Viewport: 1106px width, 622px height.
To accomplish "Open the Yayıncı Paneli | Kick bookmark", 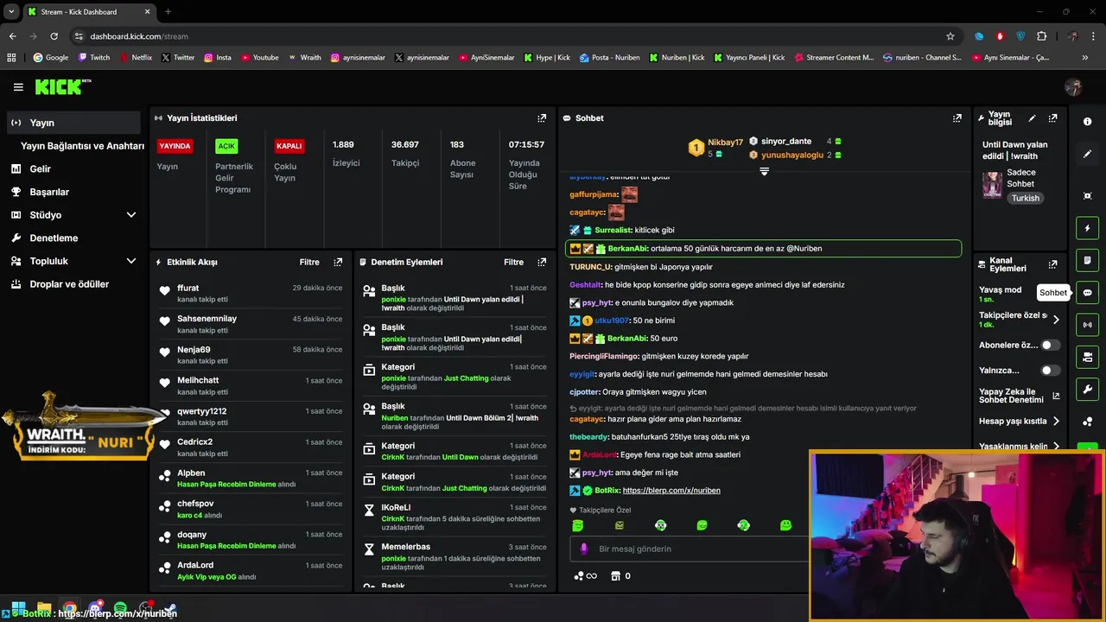I will click(749, 58).
